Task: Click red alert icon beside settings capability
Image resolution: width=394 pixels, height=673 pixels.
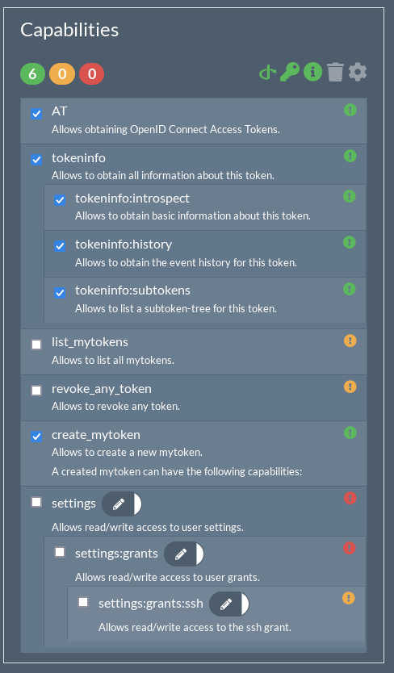Action: coord(350,498)
